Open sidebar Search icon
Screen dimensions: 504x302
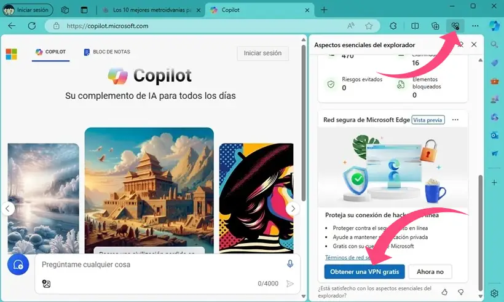coord(494,45)
